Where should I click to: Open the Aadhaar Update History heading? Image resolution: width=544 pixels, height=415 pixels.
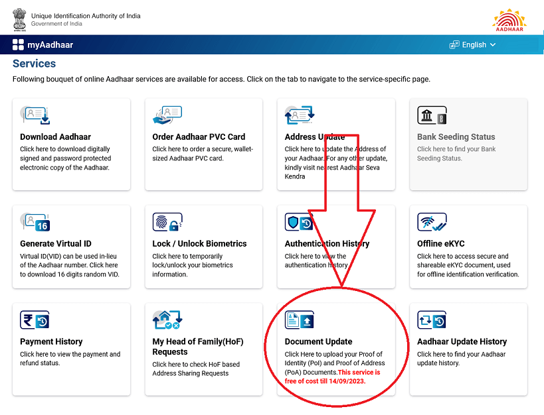click(x=462, y=341)
